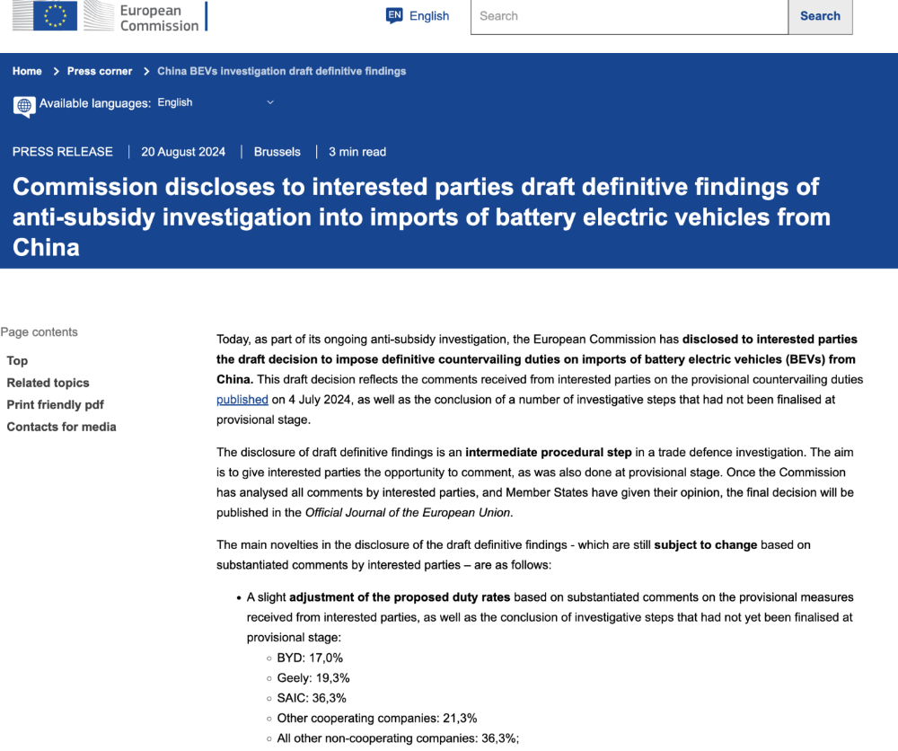Open Press corner breadcrumb link
The image size is (898, 751).
click(100, 71)
